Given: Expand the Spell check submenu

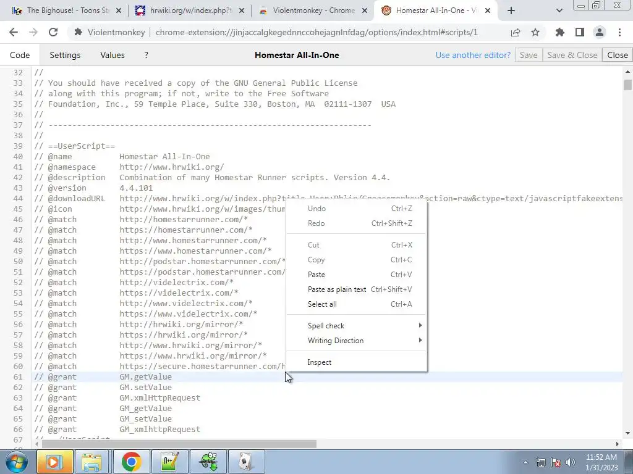Looking at the screenshot, I should (356, 326).
